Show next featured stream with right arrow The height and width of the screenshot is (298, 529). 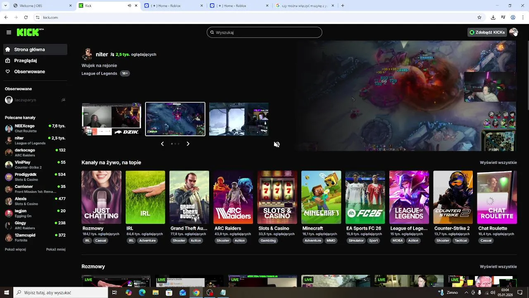(188, 144)
